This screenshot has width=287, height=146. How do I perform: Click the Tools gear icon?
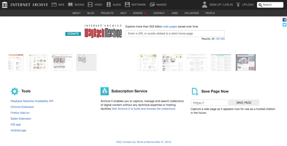pos(15,91)
